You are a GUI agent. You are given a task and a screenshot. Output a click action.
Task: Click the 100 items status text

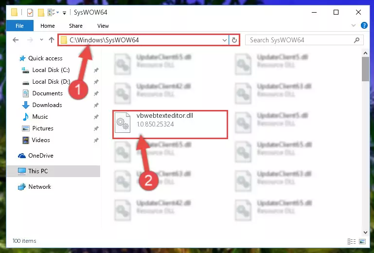pyautogui.click(x=24, y=241)
